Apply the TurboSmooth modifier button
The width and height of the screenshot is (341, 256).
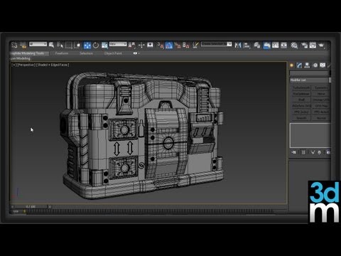301,87
